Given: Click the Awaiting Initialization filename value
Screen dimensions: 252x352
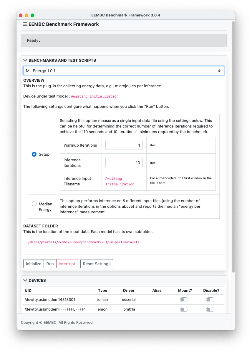Looking at the screenshot, I should [x=120, y=181].
